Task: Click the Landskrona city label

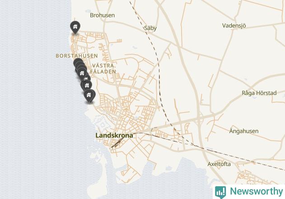Action: 114,135
